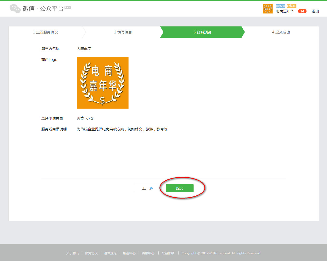Open 联系邮箱 footer link
327x261 pixels.
click(168, 253)
